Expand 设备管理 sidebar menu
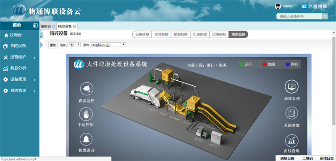This screenshot has width=336, height=161. click(20, 79)
